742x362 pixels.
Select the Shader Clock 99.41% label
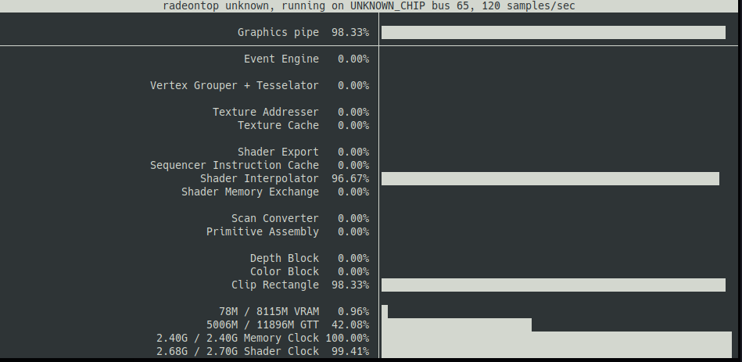[263, 351]
